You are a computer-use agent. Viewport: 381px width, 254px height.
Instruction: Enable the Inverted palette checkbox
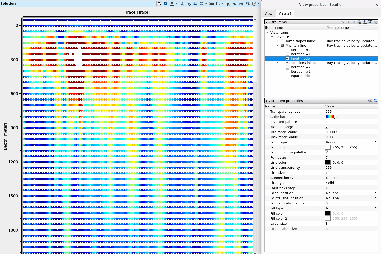point(327,122)
